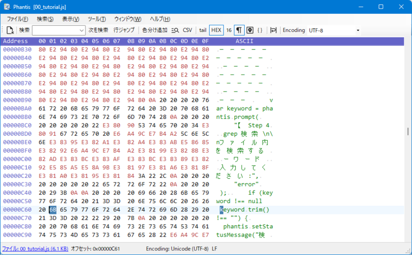
Task: Open the ウィンドウ(W) menu
Action: [x=127, y=19]
